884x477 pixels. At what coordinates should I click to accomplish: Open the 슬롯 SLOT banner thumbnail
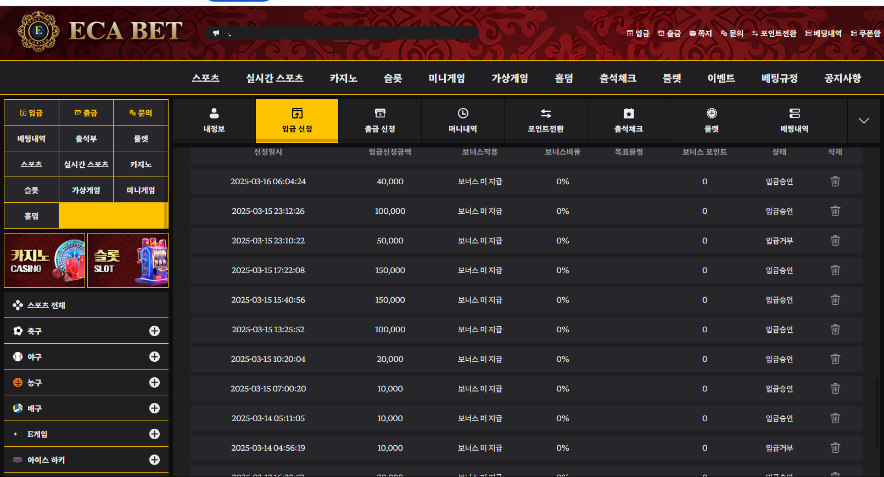(128, 260)
